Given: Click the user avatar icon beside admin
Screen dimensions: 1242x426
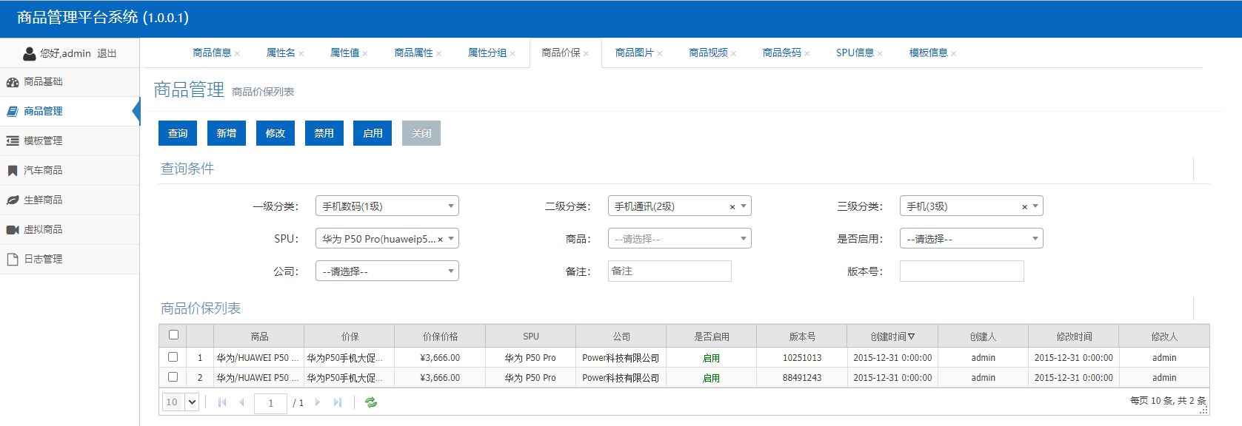Looking at the screenshot, I should tap(30, 53).
